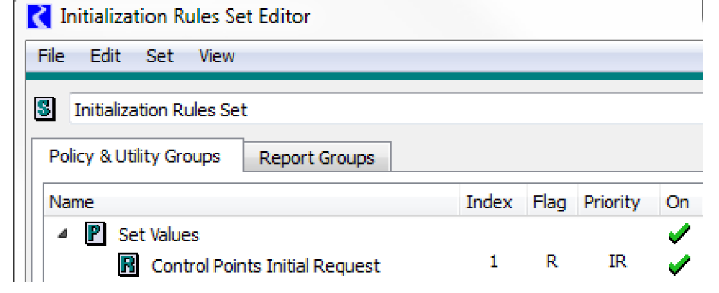Click the P policy group icon
Image resolution: width=719 pixels, height=293 pixels.
pyautogui.click(x=94, y=234)
